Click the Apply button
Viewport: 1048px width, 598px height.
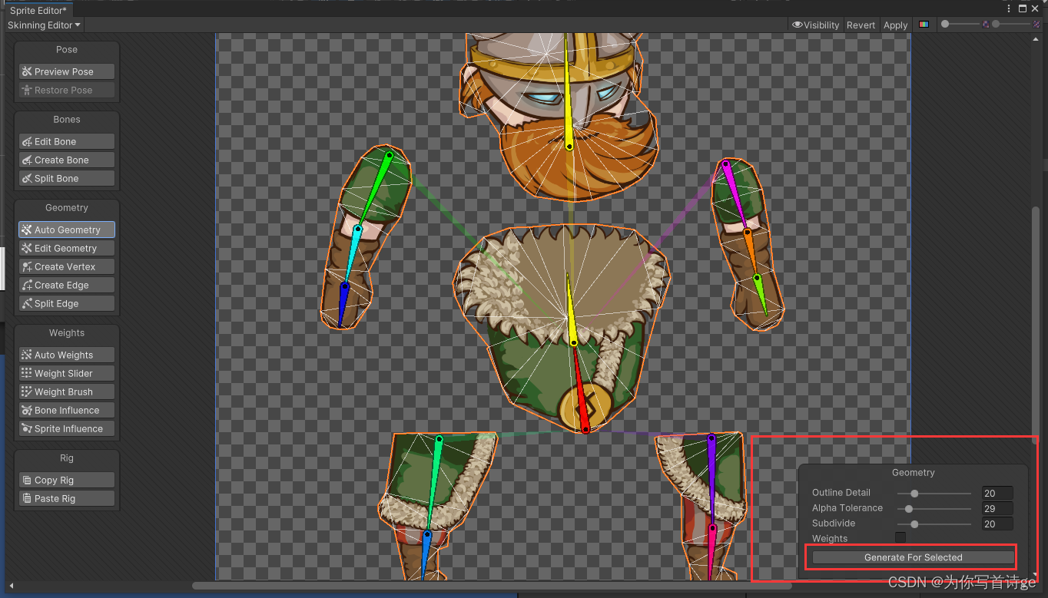895,25
